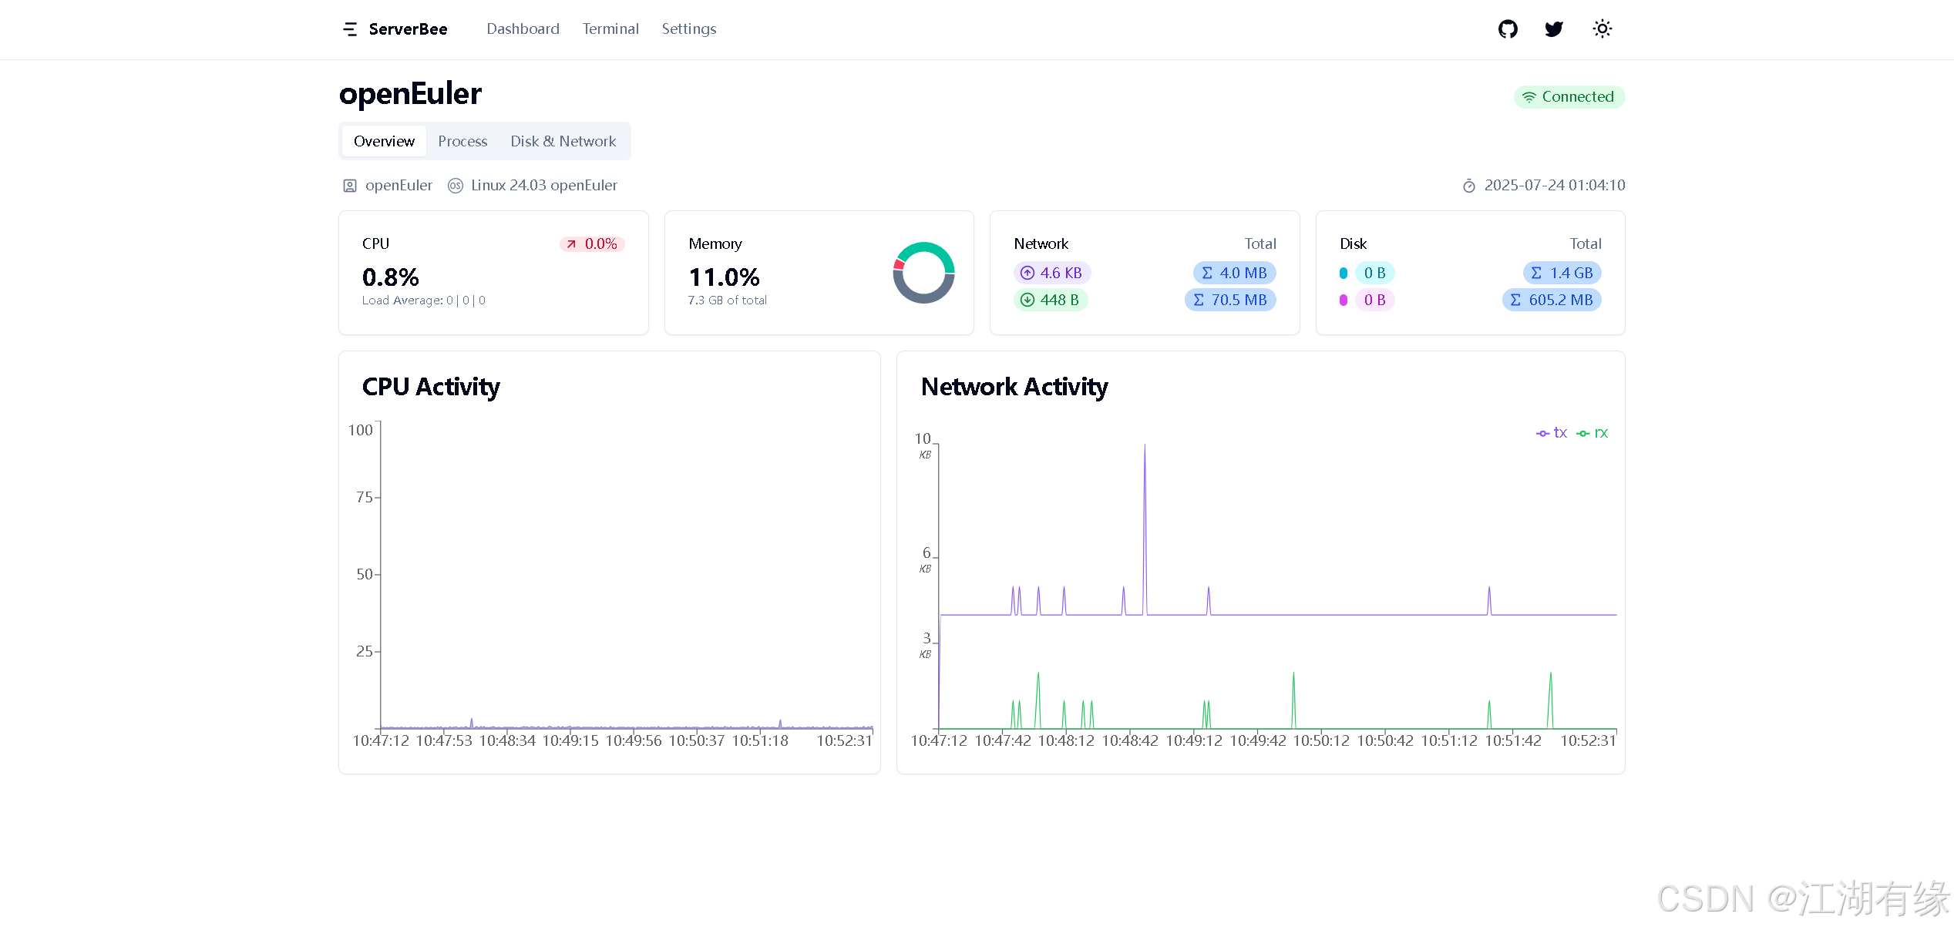Viewport: 1954px width, 930px height.
Task: Click the cyan disk read indicator dot
Action: (1344, 273)
